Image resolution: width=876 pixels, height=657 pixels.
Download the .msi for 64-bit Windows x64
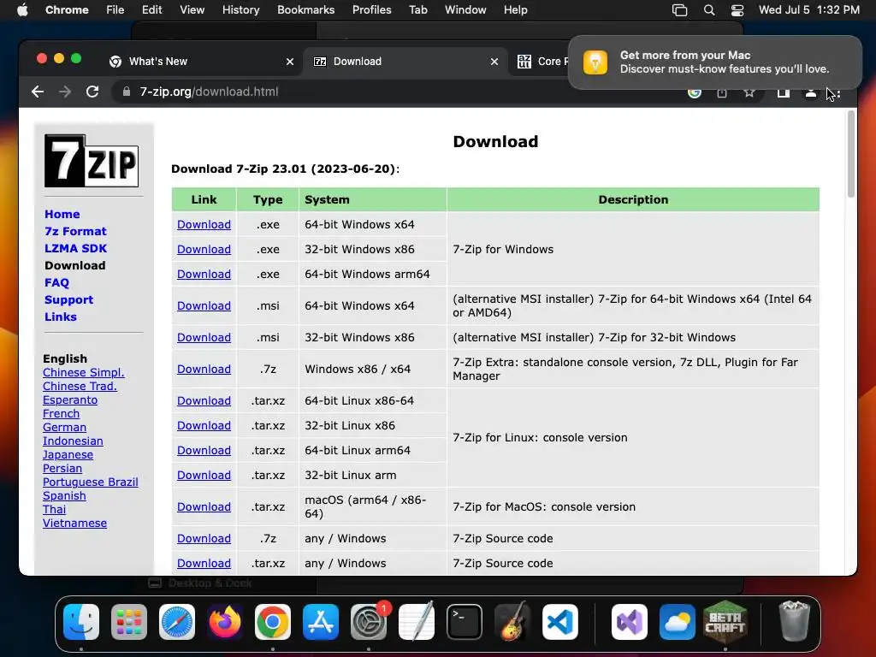click(x=204, y=305)
